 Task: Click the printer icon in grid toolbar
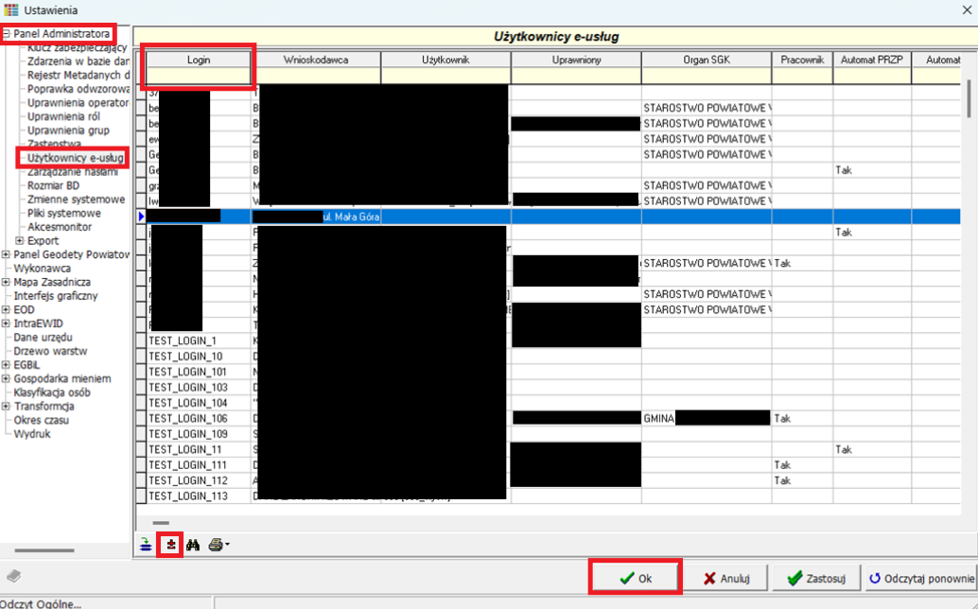[x=216, y=545]
